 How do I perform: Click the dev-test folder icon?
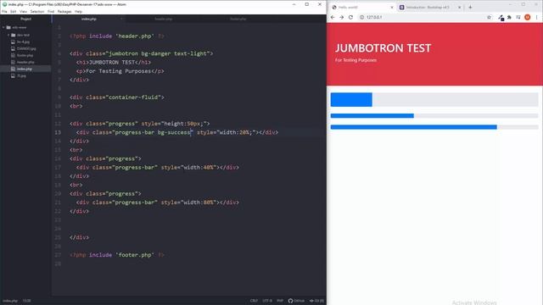(x=14, y=35)
